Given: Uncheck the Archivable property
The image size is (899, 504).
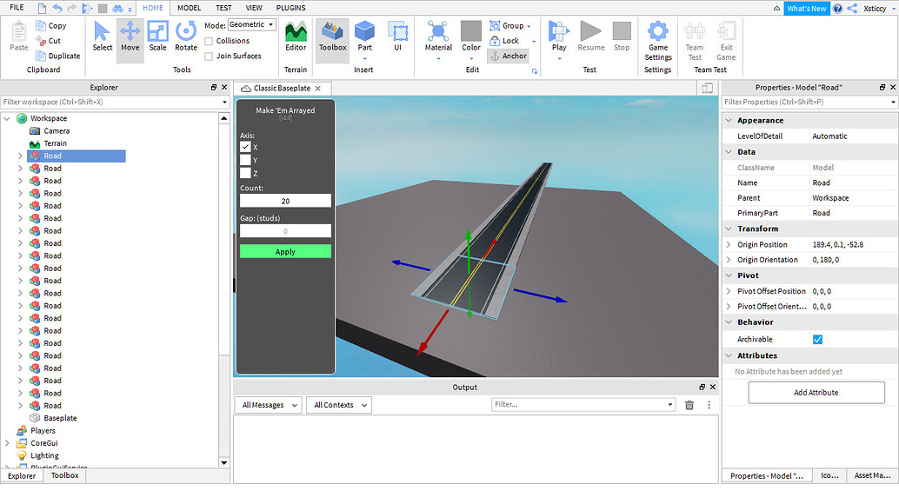Looking at the screenshot, I should [x=817, y=339].
